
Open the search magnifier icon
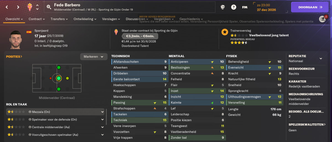click(49, 7)
